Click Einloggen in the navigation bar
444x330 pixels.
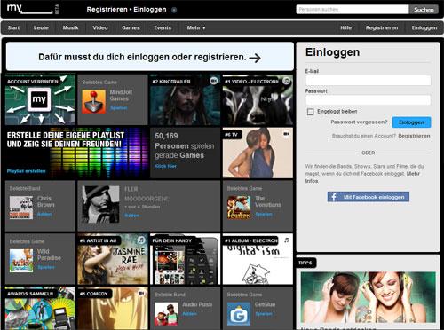tap(424, 27)
